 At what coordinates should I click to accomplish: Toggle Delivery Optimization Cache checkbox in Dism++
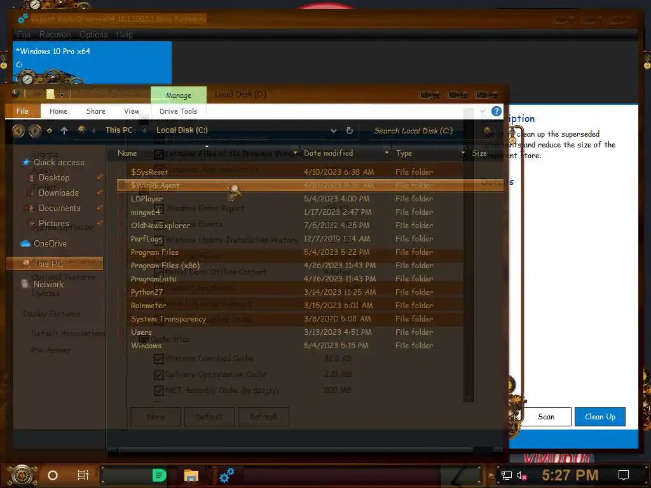[x=158, y=375]
